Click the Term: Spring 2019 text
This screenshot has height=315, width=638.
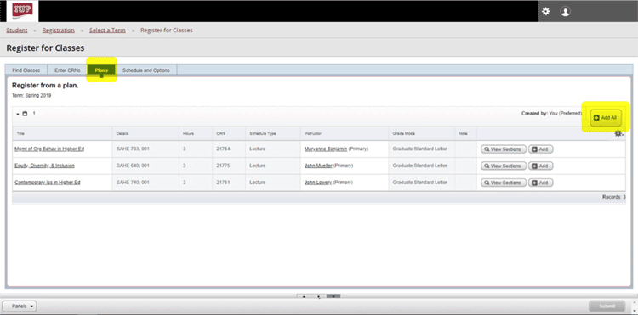(31, 96)
